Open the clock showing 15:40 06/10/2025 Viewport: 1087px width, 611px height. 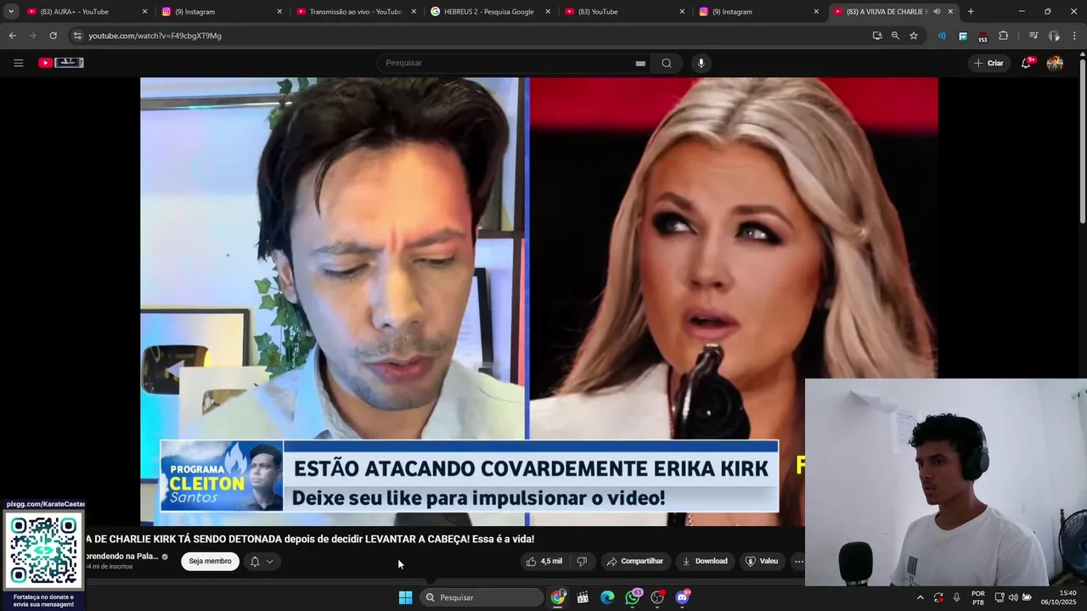coord(1060,597)
